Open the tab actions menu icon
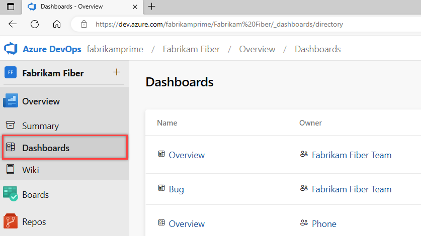Viewport: 421px width, 236px height. tap(11, 7)
